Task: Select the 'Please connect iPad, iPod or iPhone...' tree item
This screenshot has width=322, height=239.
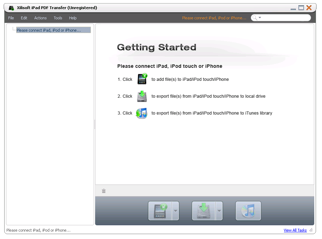Action: point(54,30)
